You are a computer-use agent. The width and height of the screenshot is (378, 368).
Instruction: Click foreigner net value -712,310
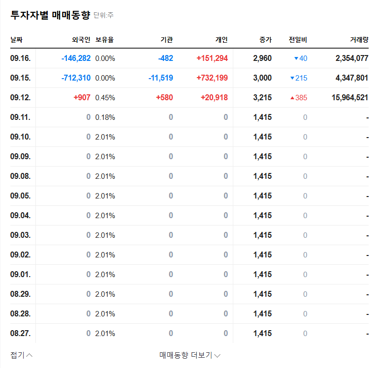(x=76, y=78)
